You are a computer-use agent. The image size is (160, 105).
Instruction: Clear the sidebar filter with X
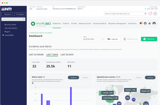[x=24, y=19]
